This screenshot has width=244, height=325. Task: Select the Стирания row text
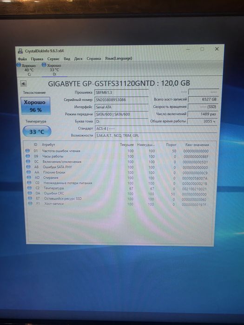[x=51, y=178]
